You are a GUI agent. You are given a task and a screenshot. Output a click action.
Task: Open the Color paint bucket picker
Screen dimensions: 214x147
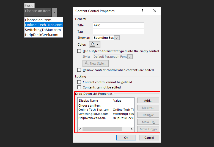click(x=95, y=45)
